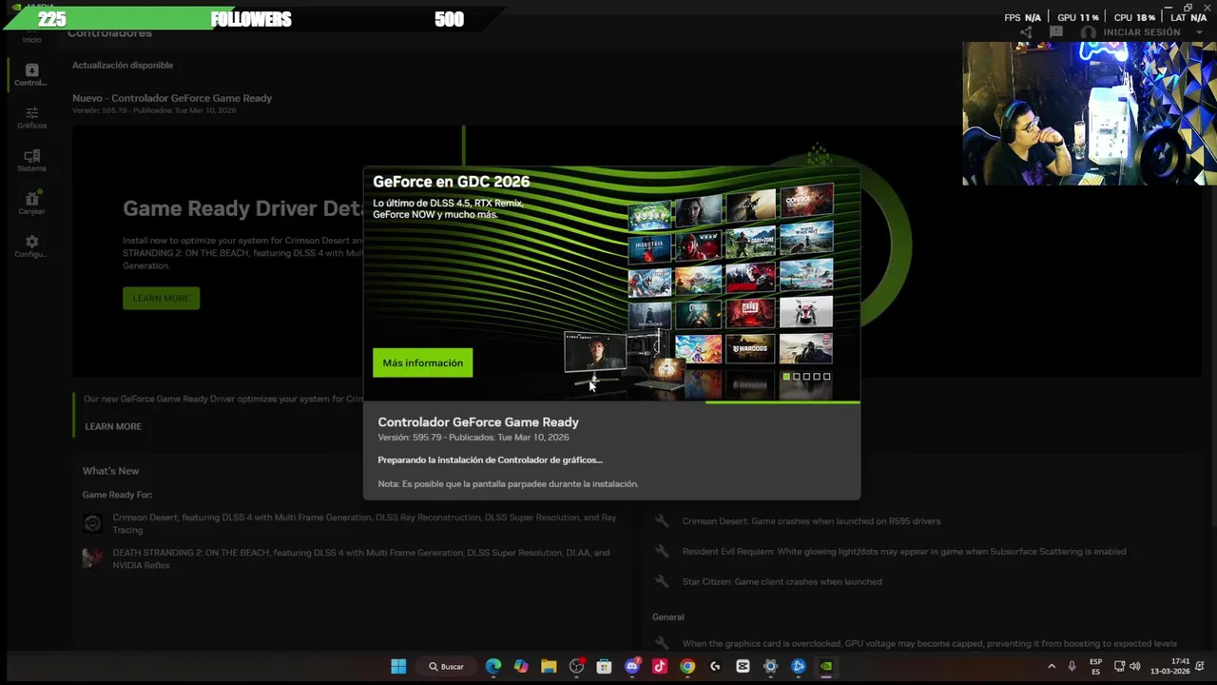Click the CPU 18% overlay stat
This screenshot has height=685, width=1217.
coord(1134,18)
